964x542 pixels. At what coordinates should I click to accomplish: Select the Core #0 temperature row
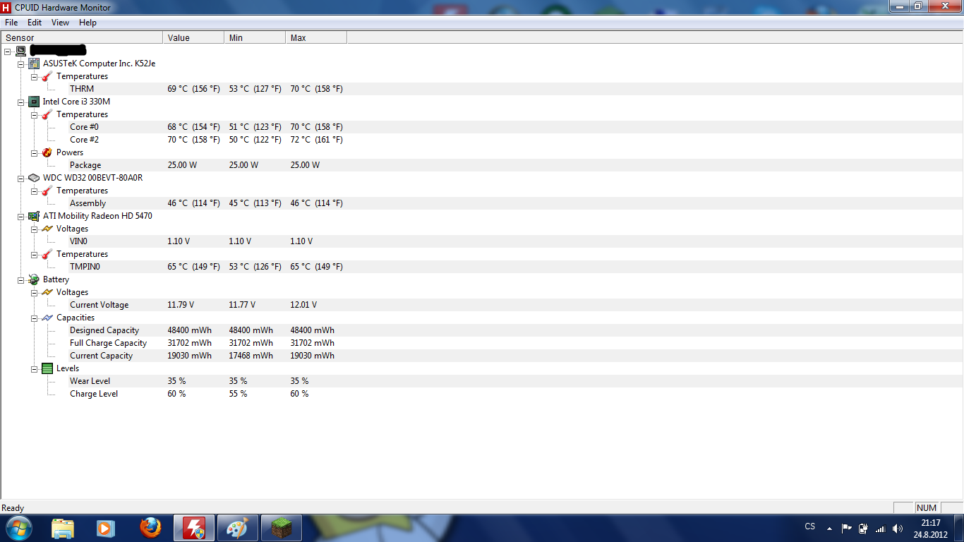[x=84, y=127]
